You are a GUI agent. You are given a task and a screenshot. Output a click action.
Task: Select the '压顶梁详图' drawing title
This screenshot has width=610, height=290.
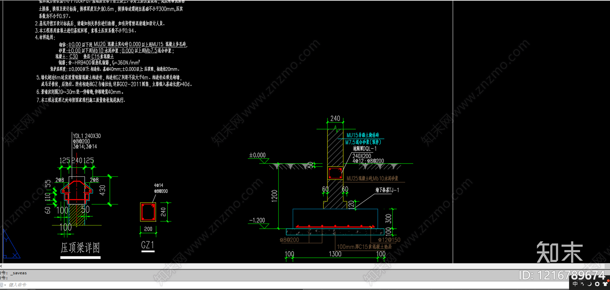pos(80,248)
